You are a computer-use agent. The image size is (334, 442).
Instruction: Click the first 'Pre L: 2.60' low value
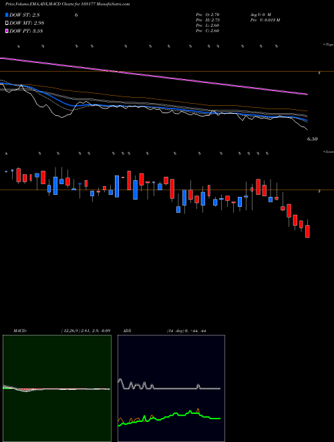(208, 25)
